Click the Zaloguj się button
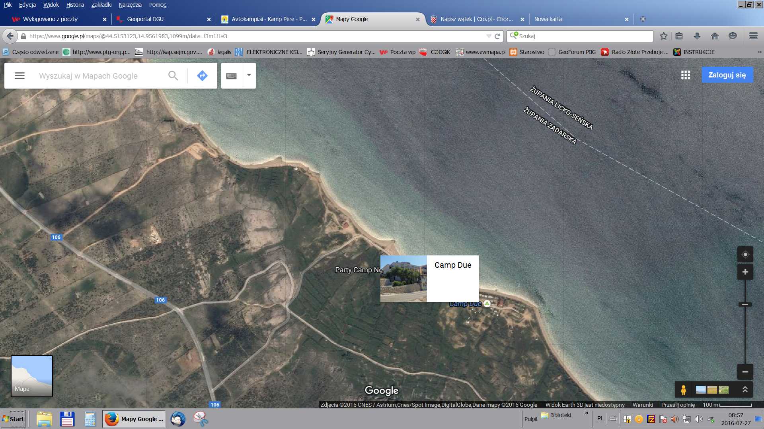 [x=727, y=75]
